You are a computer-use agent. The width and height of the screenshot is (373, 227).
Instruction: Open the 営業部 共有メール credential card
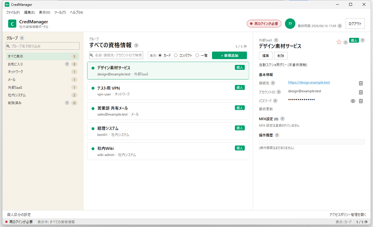168,111
